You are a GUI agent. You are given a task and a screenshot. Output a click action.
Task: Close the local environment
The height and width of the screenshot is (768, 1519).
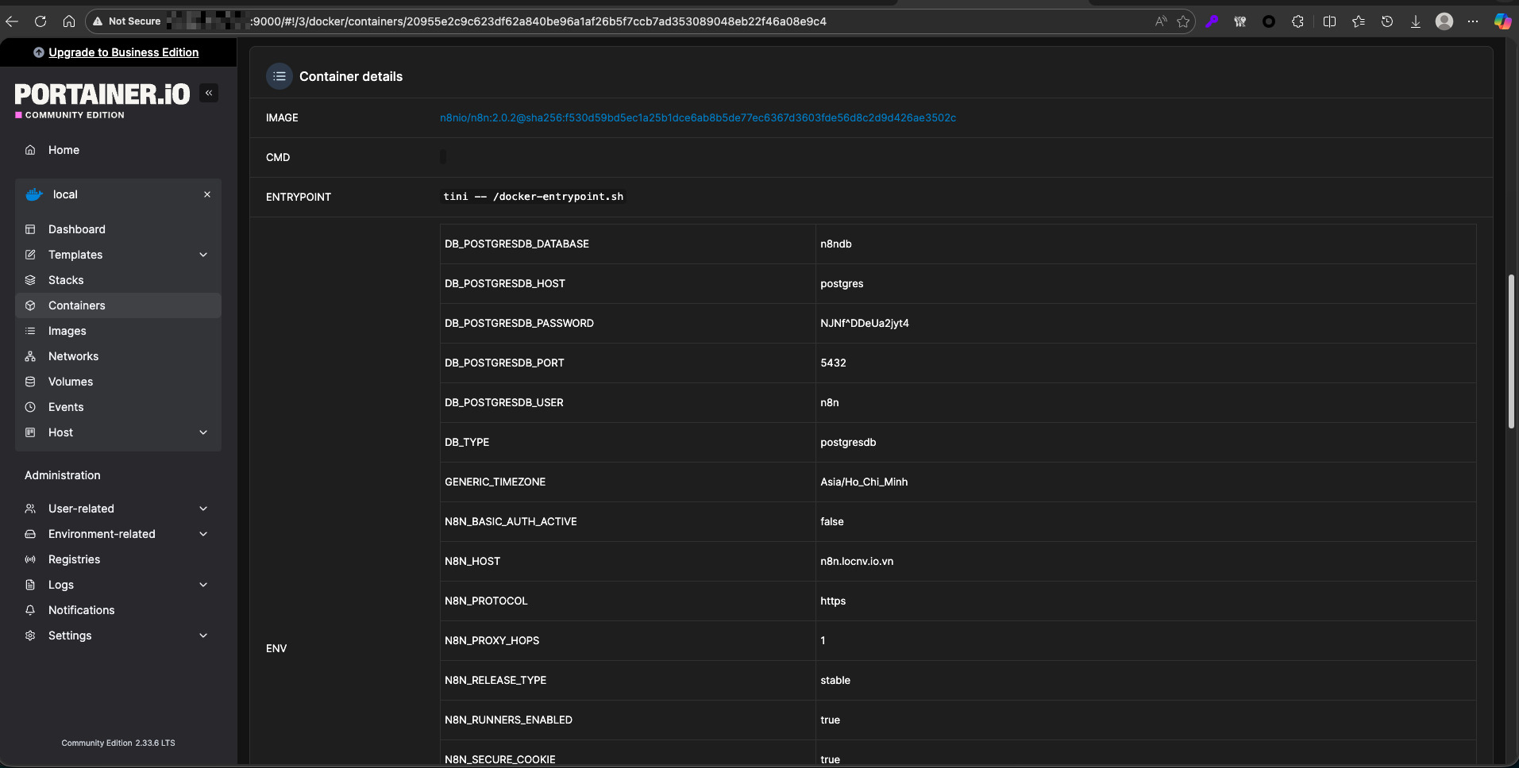click(207, 194)
